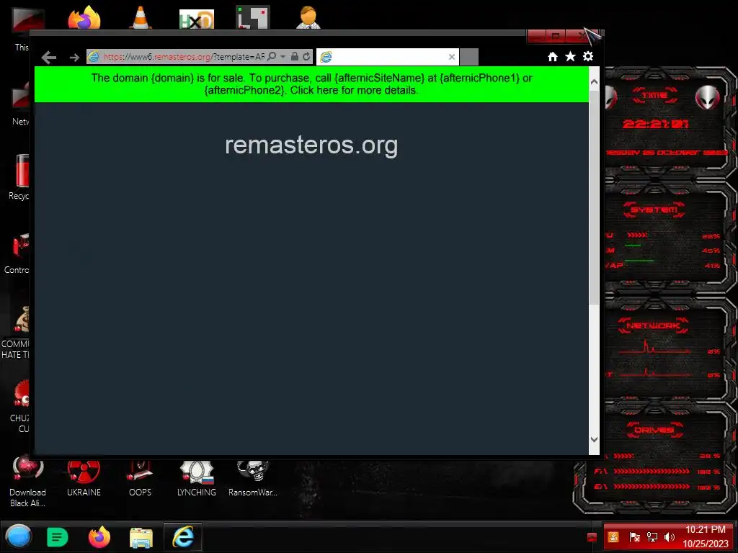Open File Explorer from the taskbar
This screenshot has width=738, height=553.
[x=141, y=537]
